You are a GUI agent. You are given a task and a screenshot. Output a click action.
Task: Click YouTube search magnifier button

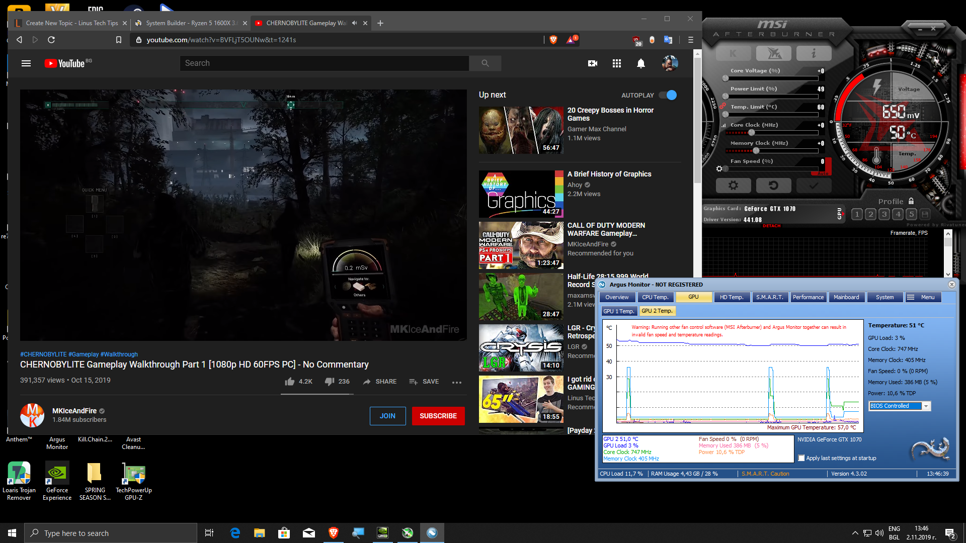coord(485,63)
